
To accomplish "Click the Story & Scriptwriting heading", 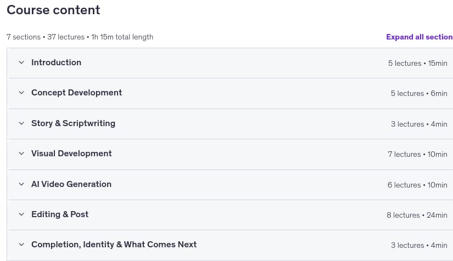I will 74,123.
